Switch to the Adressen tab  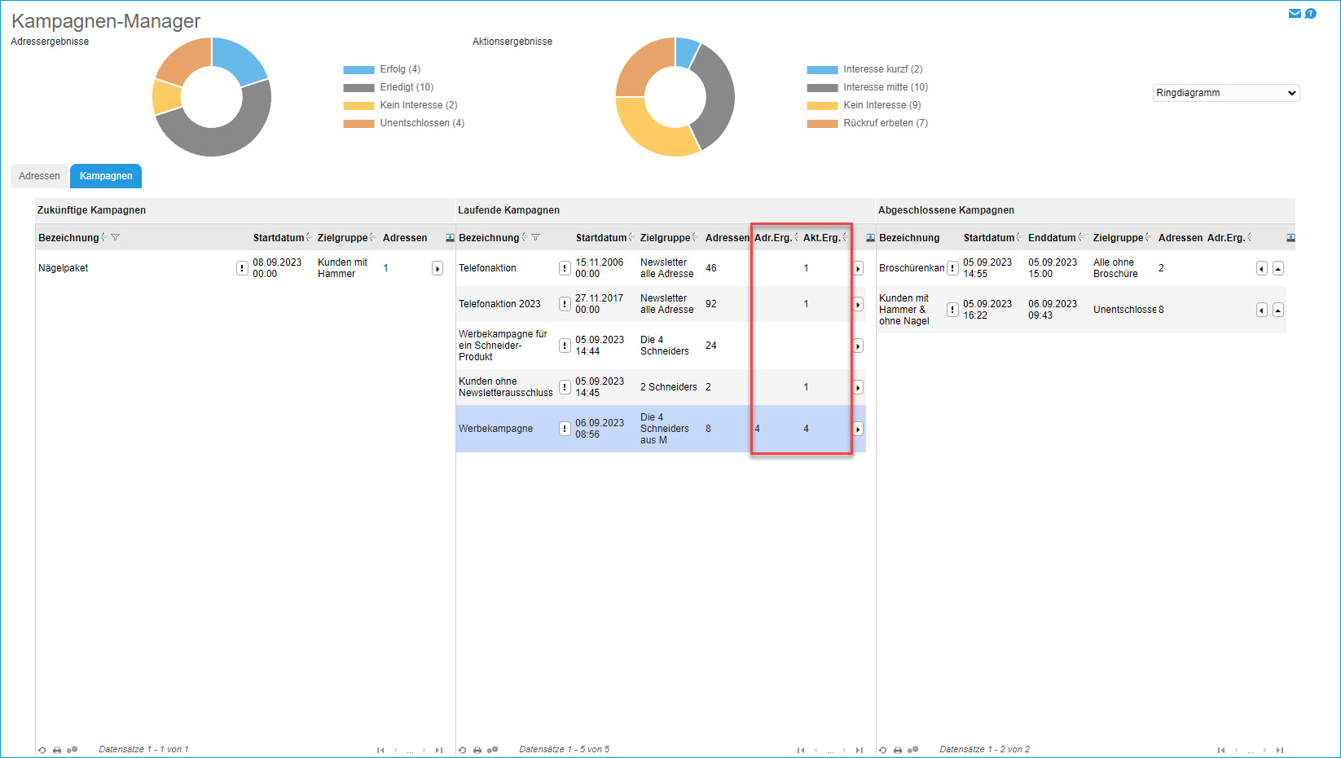39,176
